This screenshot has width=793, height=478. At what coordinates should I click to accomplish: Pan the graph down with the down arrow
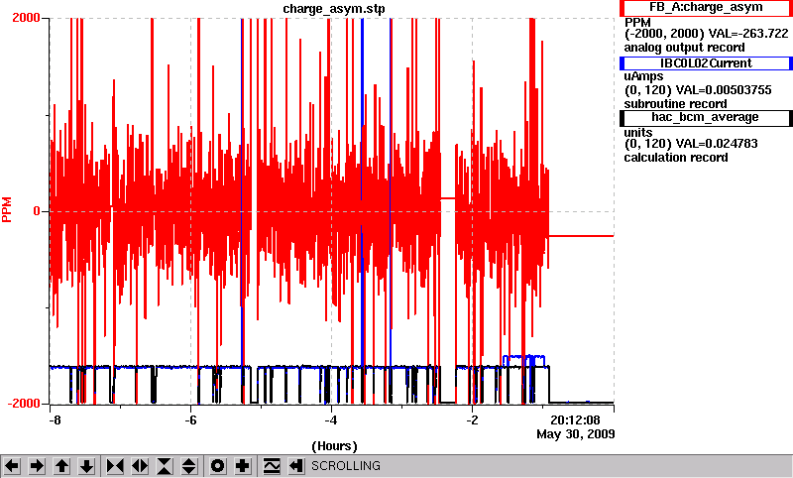(86, 466)
